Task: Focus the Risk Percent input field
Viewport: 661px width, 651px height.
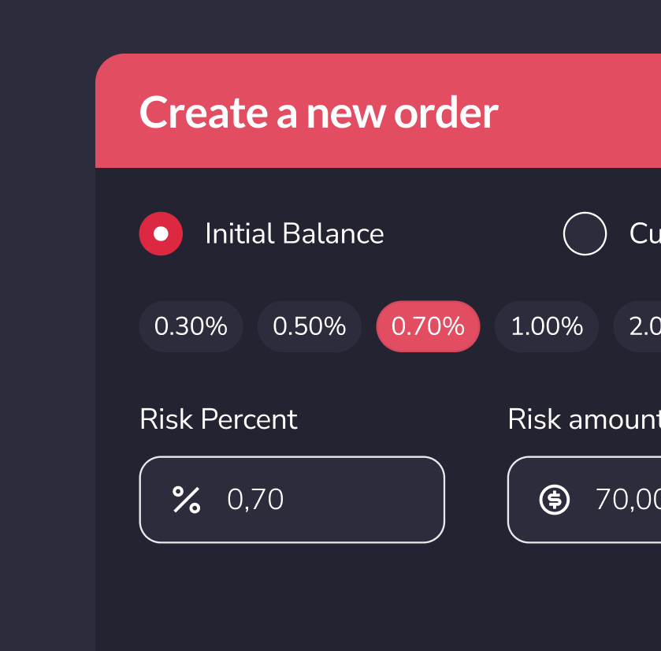Action: pos(355,500)
